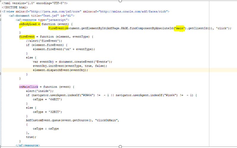The width and height of the screenshot is (237, 148).
Task: Click the "WOW64" string in the condition
Action: pos(88,95)
